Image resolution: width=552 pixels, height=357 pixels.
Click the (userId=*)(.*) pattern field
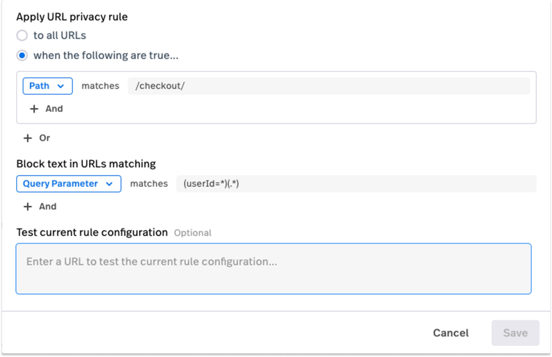[x=356, y=184]
